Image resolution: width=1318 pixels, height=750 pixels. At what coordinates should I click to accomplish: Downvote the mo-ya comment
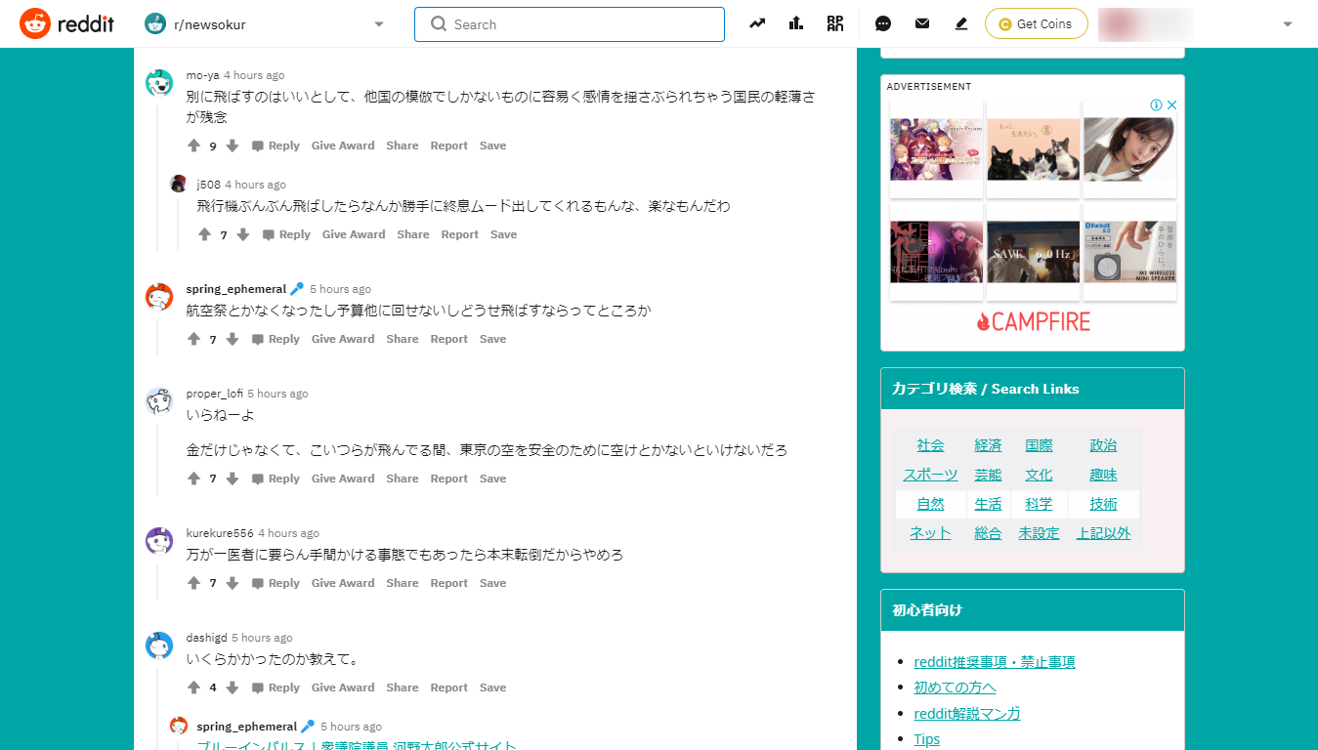(x=233, y=146)
